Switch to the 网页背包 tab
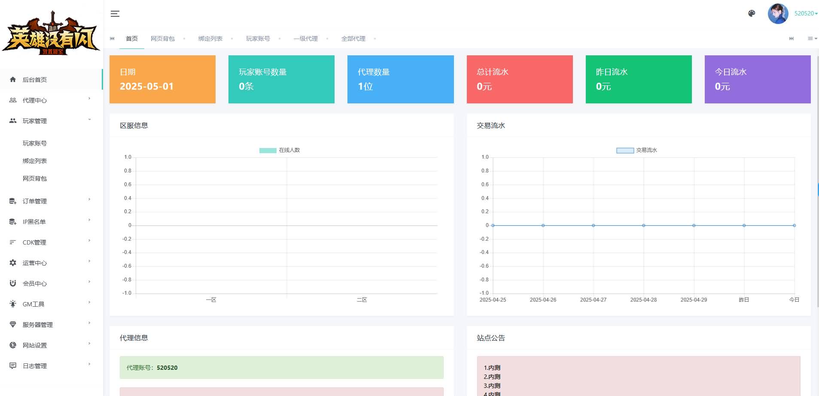Image resolution: width=819 pixels, height=396 pixels. click(162, 39)
